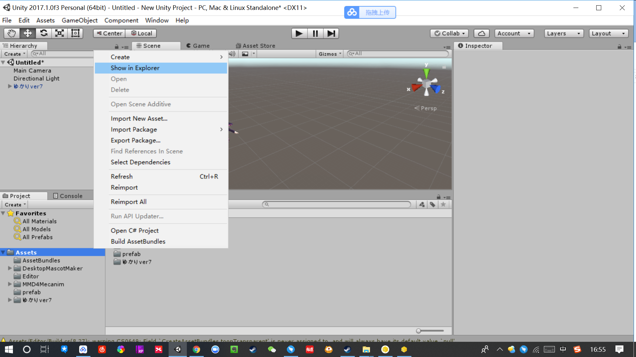This screenshot has height=357, width=636.
Task: Collapse the Favorites group
Action: point(3,213)
